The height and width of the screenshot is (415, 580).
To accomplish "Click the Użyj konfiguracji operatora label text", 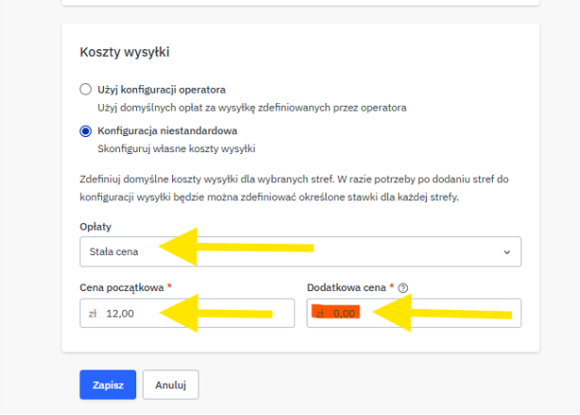I will [x=162, y=90].
